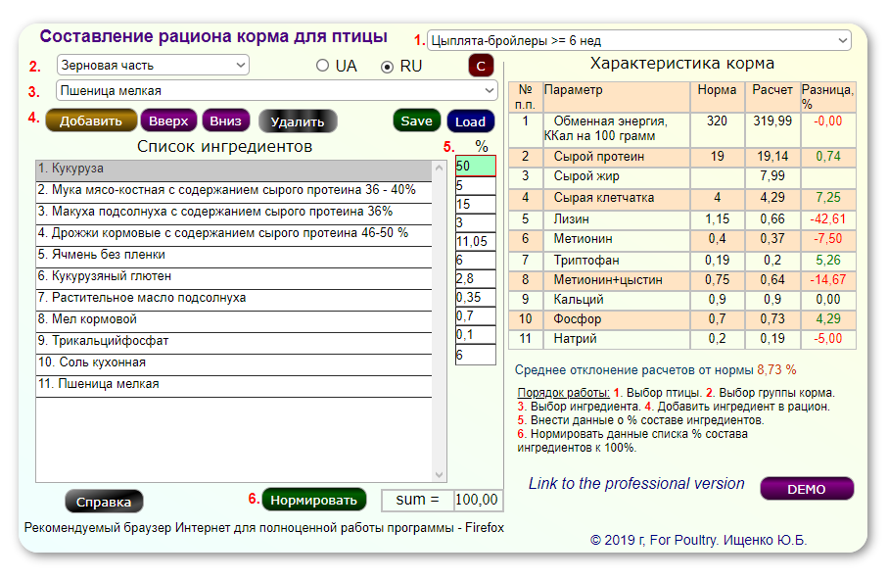
Task: Click the percent field containing 2,8
Action: [476, 279]
